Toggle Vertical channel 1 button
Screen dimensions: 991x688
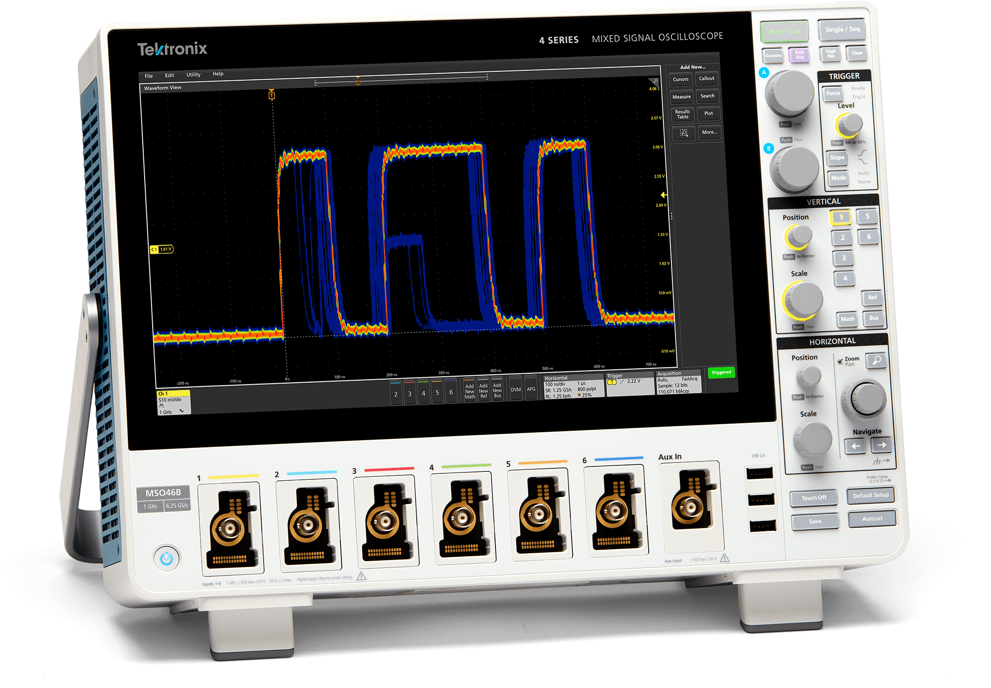(841, 217)
